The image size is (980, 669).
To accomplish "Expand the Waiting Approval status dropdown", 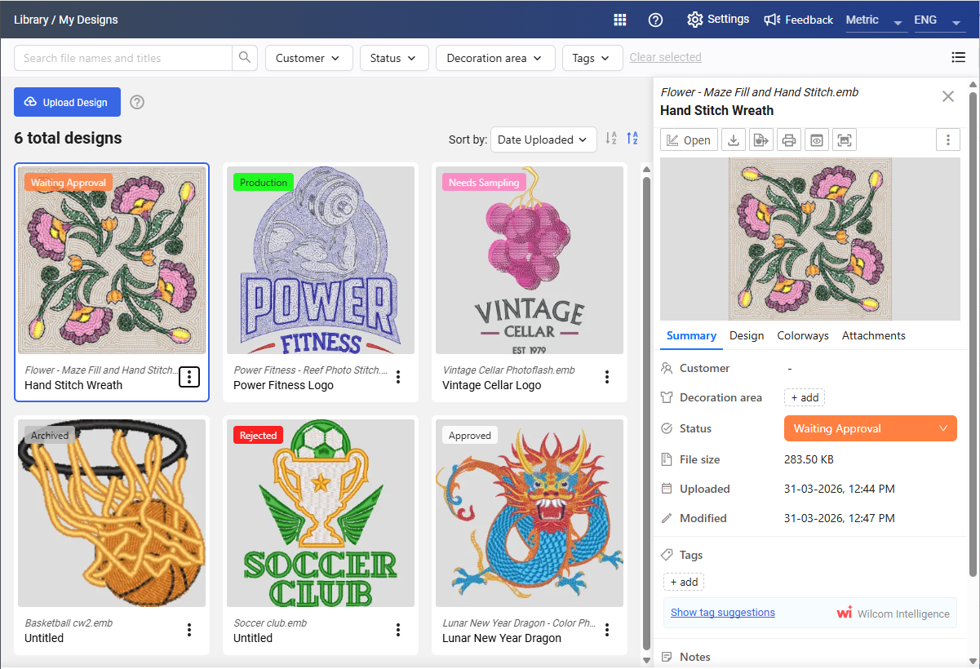I will tap(870, 428).
